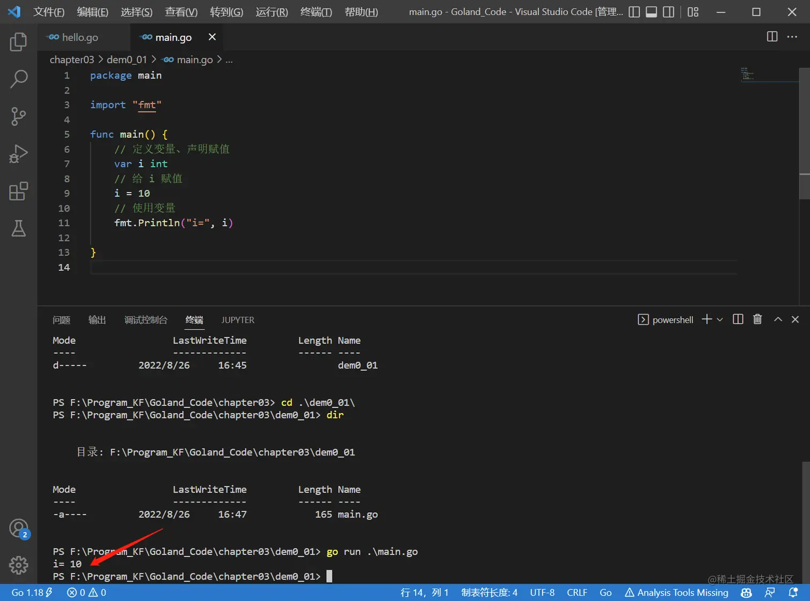Create new terminal with plus icon
The image size is (810, 601).
[x=707, y=319]
